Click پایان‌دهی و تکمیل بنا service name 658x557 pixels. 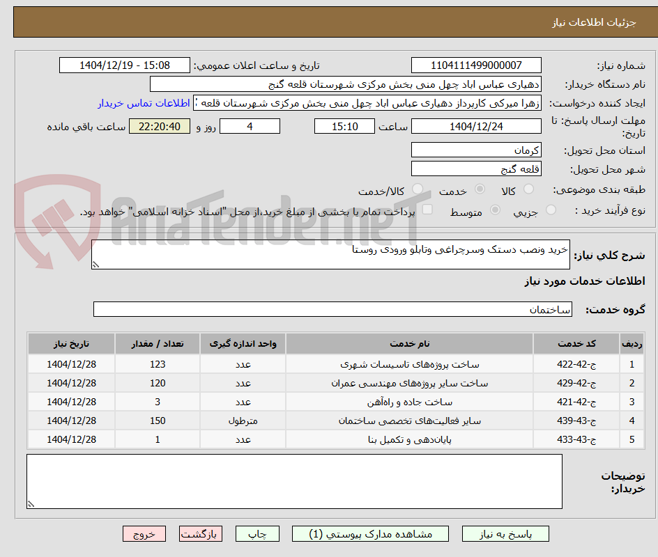(410, 439)
